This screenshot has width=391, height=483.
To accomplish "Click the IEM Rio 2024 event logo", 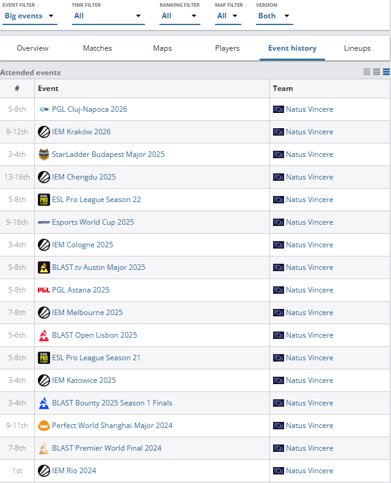I will pos(44,471).
